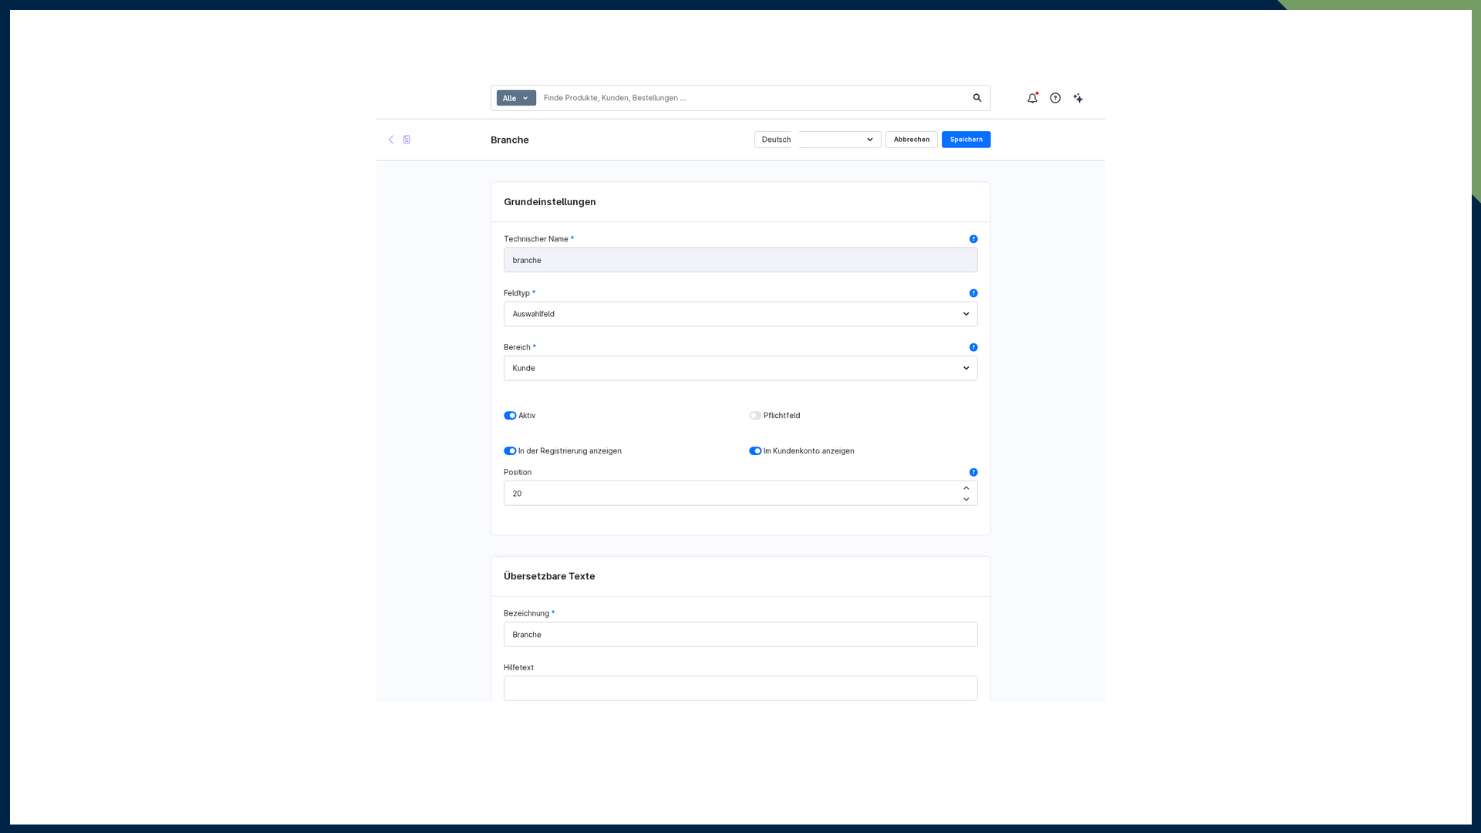Open the AI sparkle assistant icon
Image resolution: width=1481 pixels, height=833 pixels.
pyautogui.click(x=1078, y=98)
